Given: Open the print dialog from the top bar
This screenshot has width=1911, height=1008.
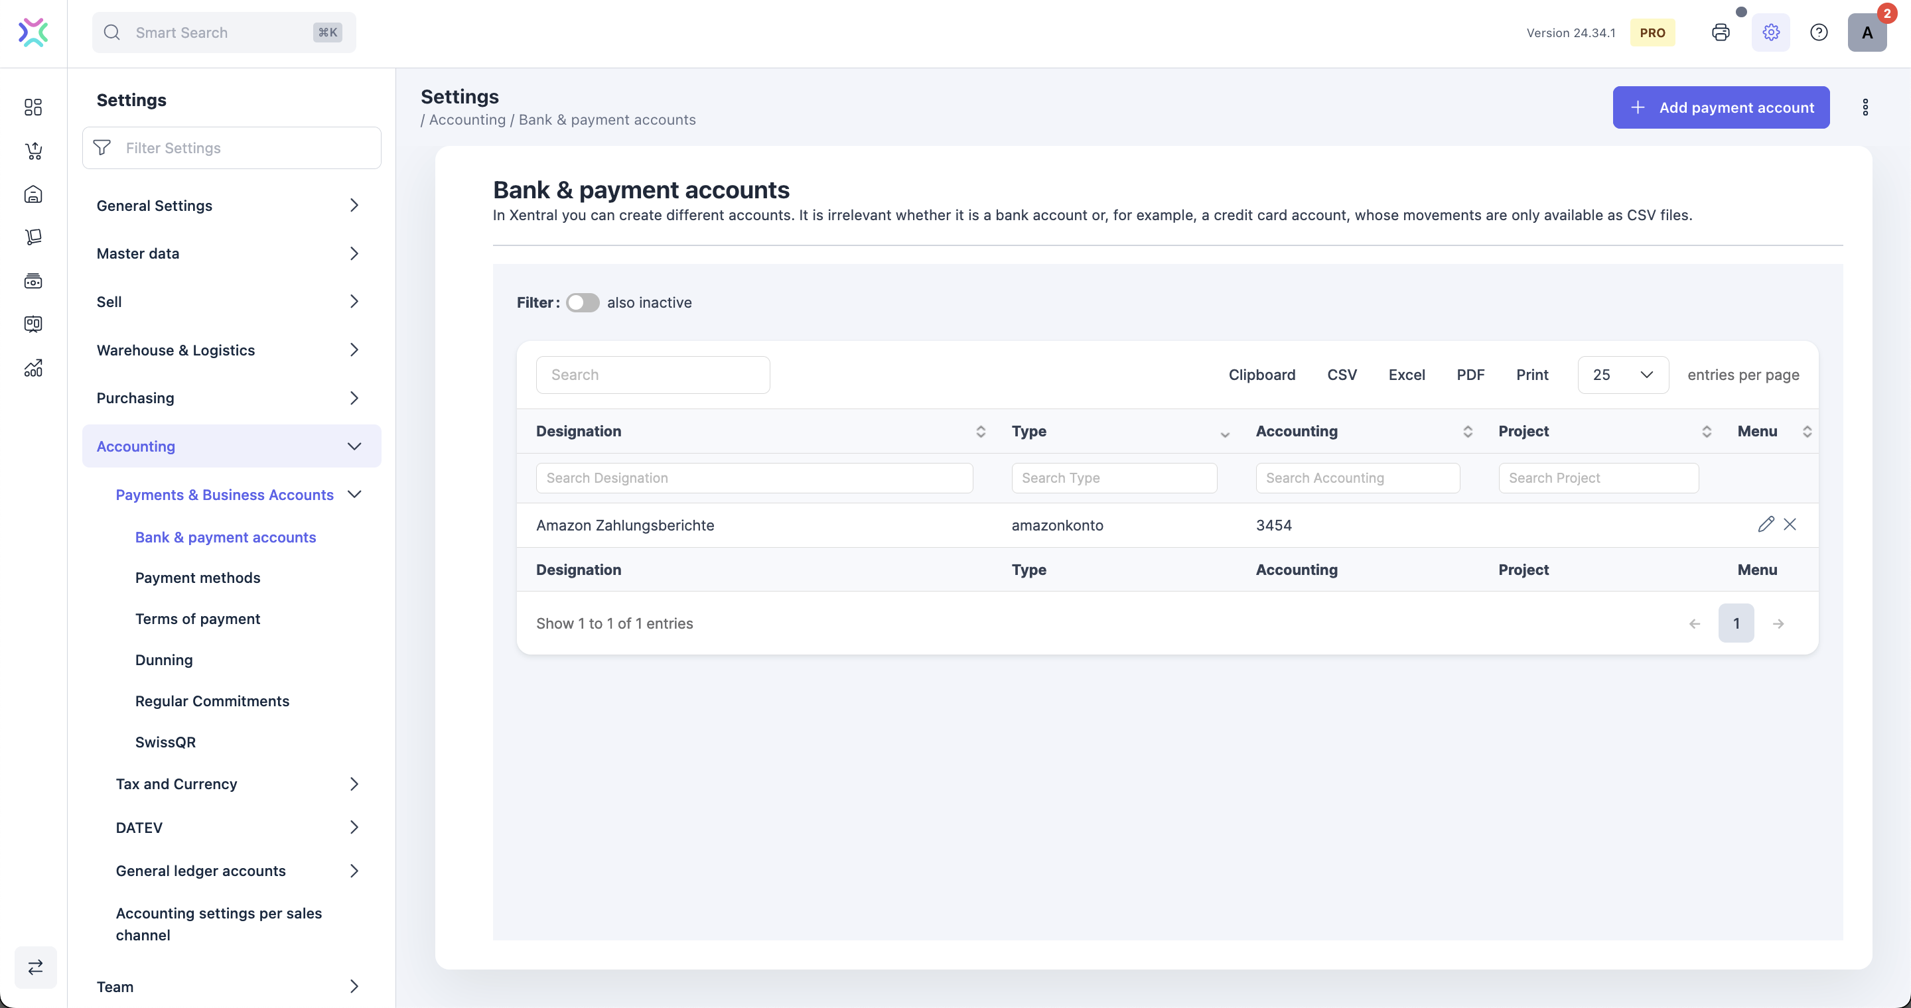Looking at the screenshot, I should (1721, 32).
